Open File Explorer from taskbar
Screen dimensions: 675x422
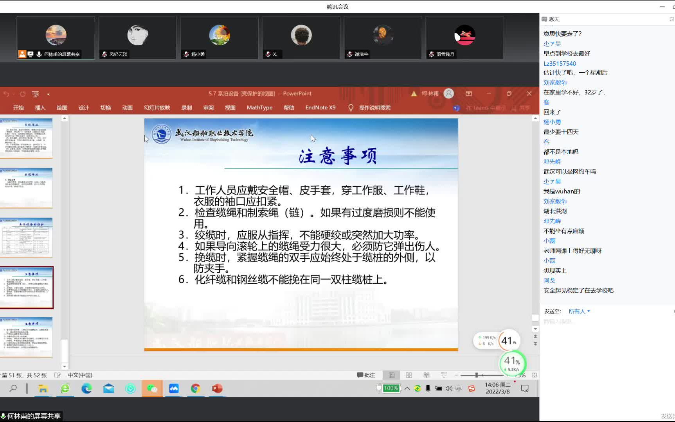[x=43, y=388]
